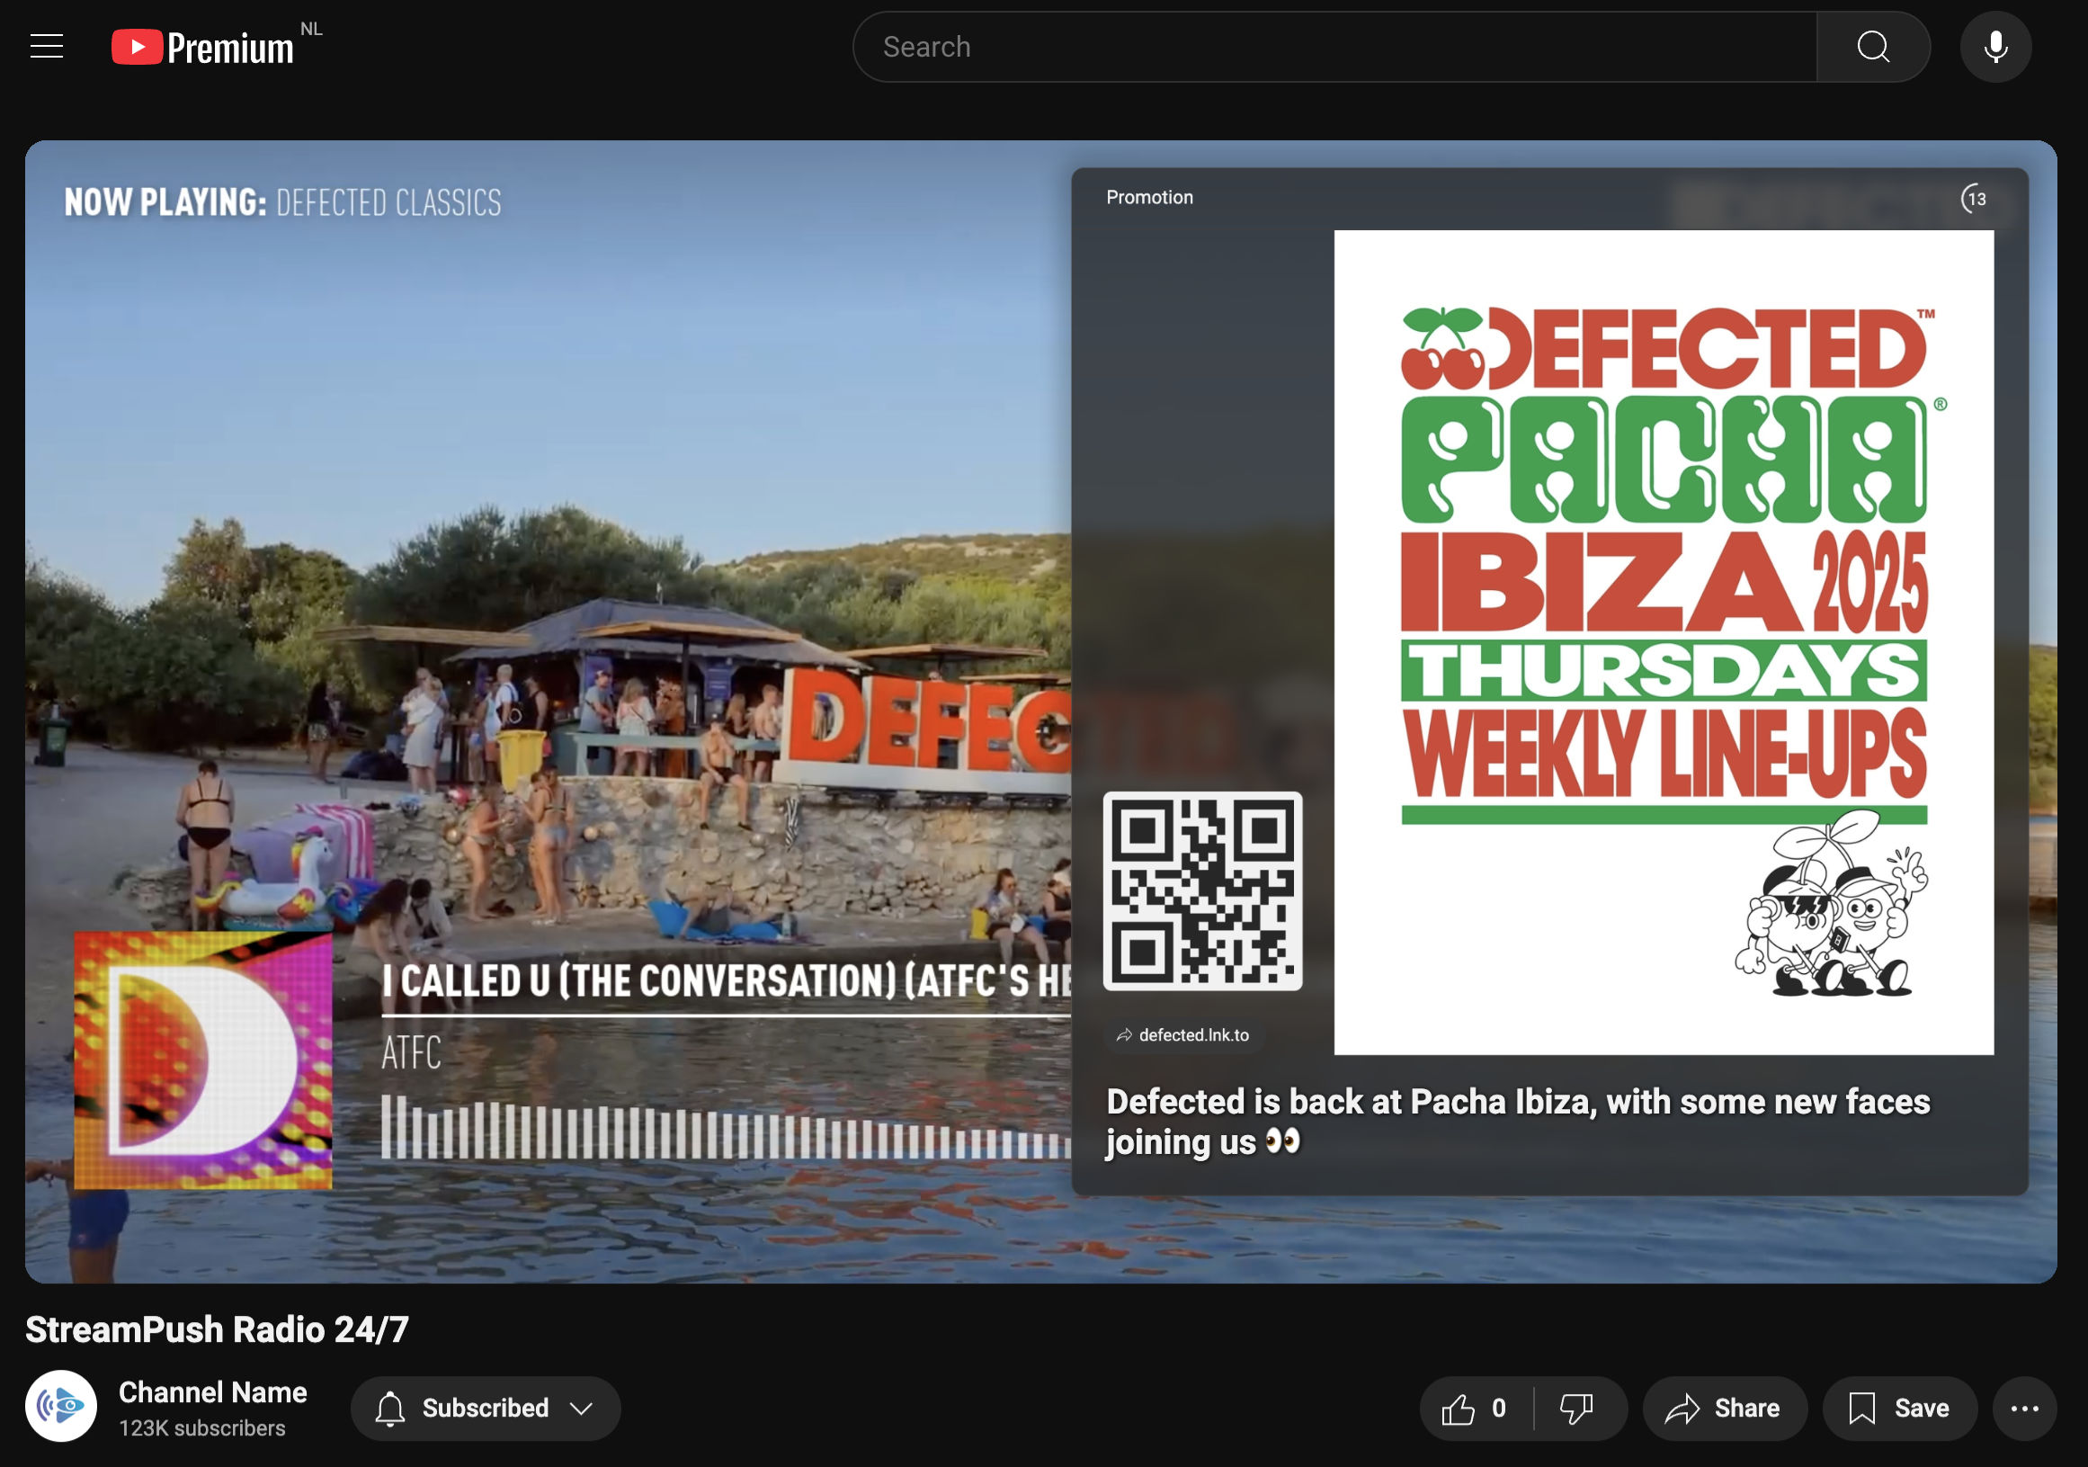Click the Search input field
The height and width of the screenshot is (1467, 2088).
[1334, 48]
